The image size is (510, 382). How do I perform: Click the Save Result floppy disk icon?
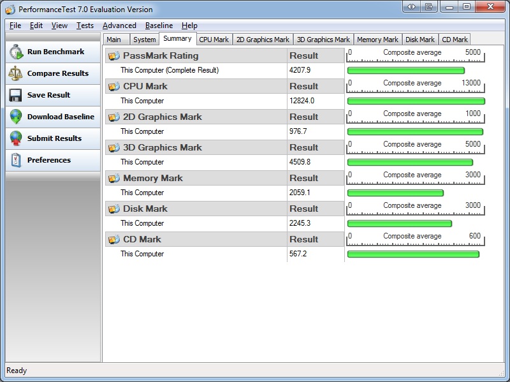pyautogui.click(x=17, y=96)
